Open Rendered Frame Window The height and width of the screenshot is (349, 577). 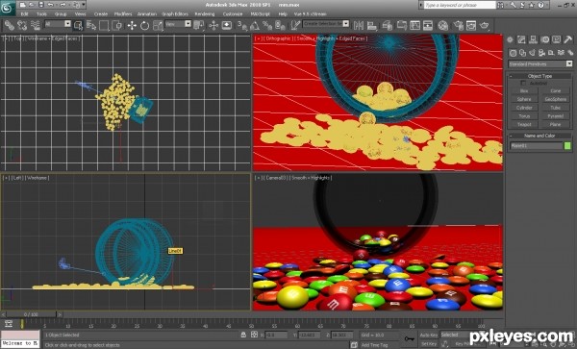click(x=471, y=25)
